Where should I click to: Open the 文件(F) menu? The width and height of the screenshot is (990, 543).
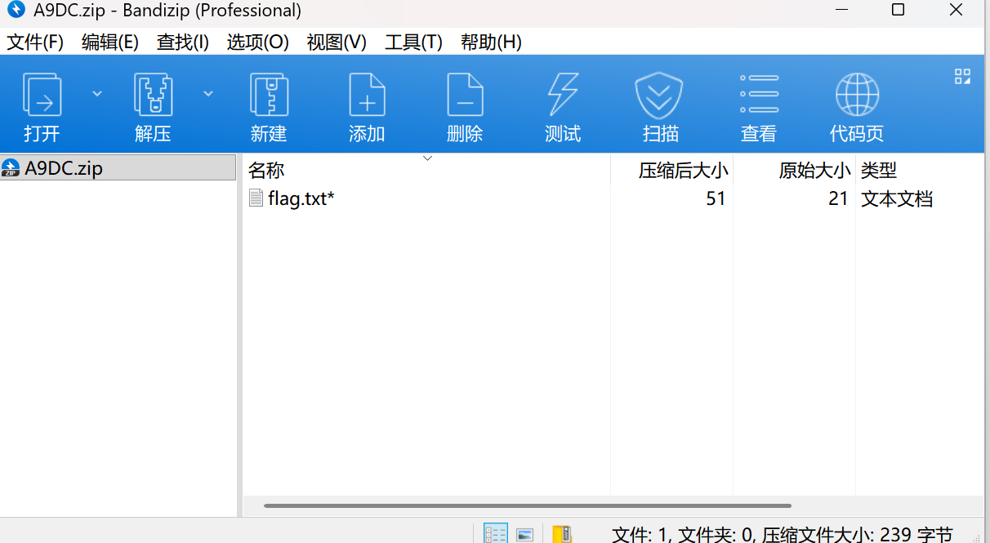35,42
